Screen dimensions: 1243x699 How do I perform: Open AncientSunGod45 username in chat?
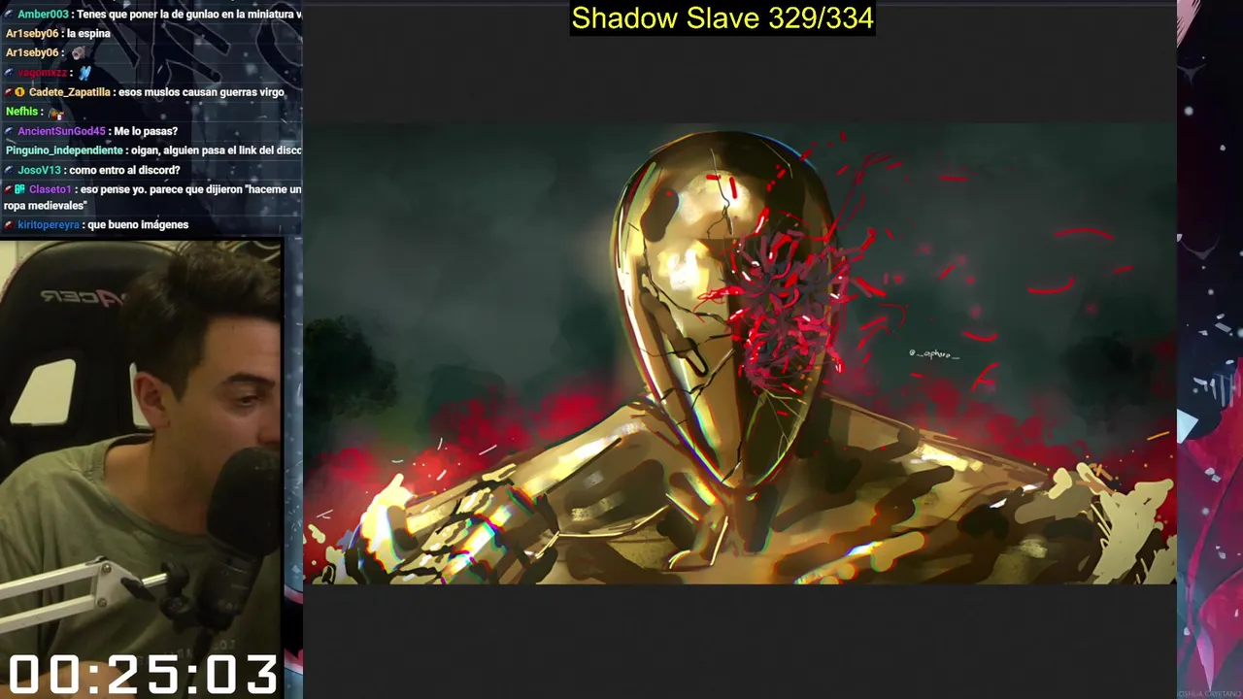click(x=61, y=131)
